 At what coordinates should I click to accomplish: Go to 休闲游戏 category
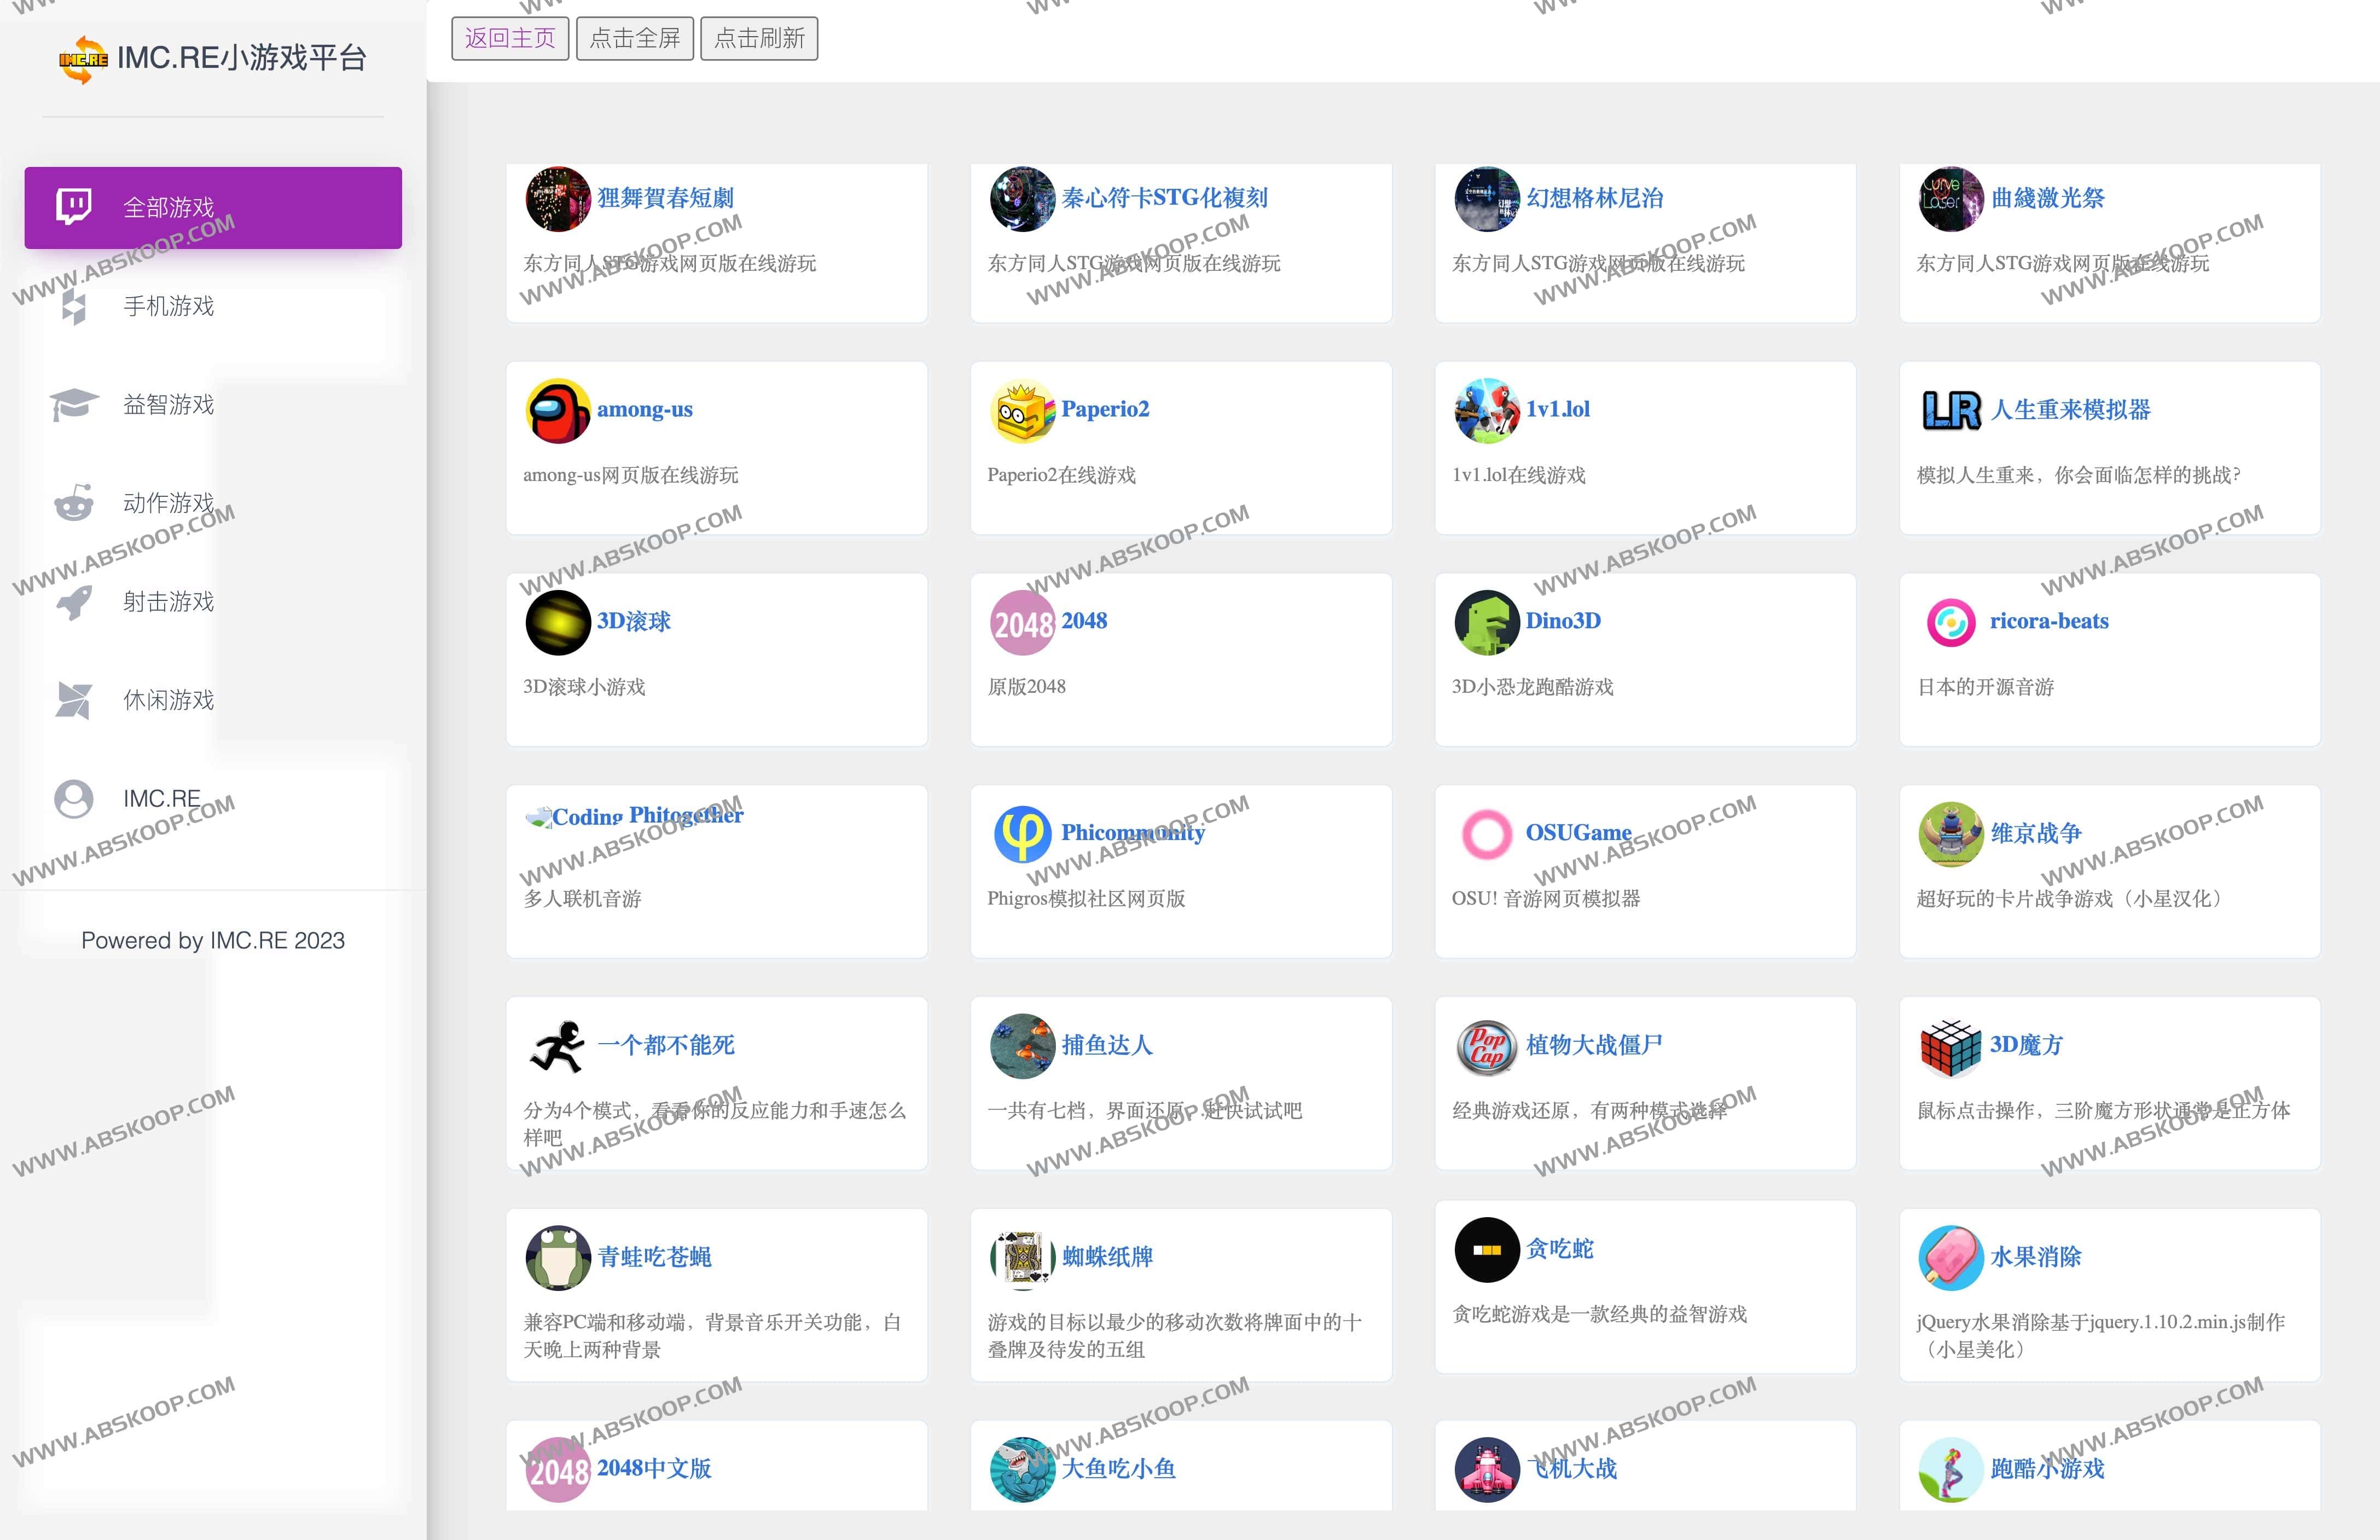(x=168, y=700)
